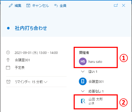The image size is (132, 112).
Task: Close the meeting details panel
Action: (124, 6)
